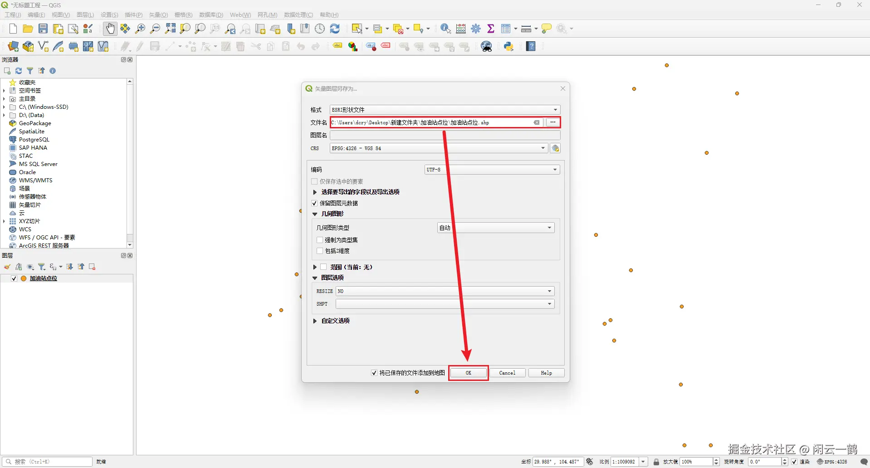Open the RESIZE dropdown
Viewport: 870px width, 468px height.
445,291
